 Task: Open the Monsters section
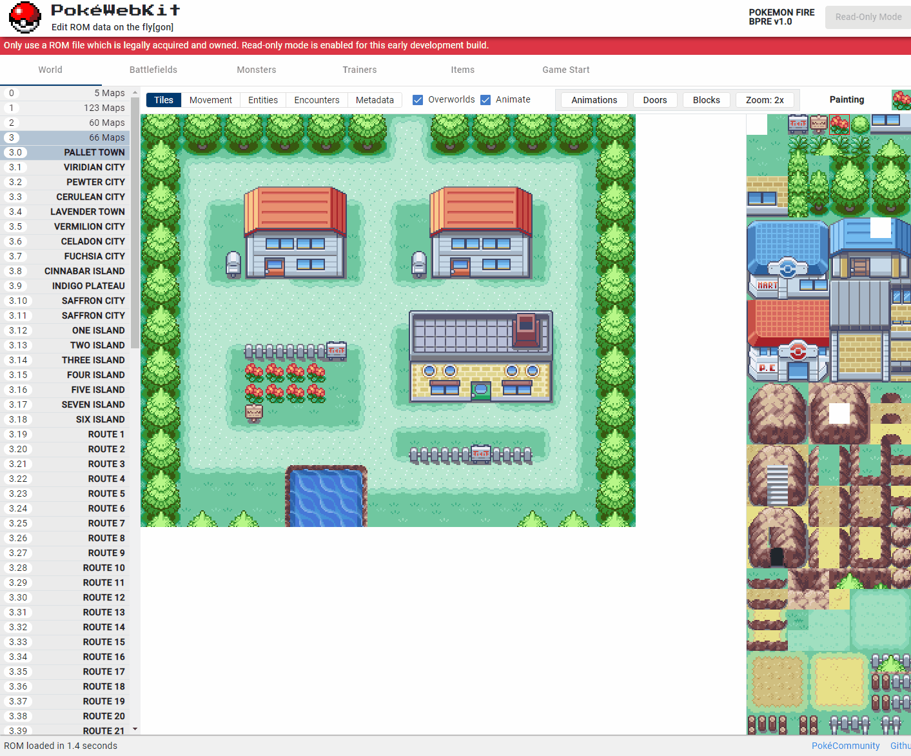click(257, 70)
